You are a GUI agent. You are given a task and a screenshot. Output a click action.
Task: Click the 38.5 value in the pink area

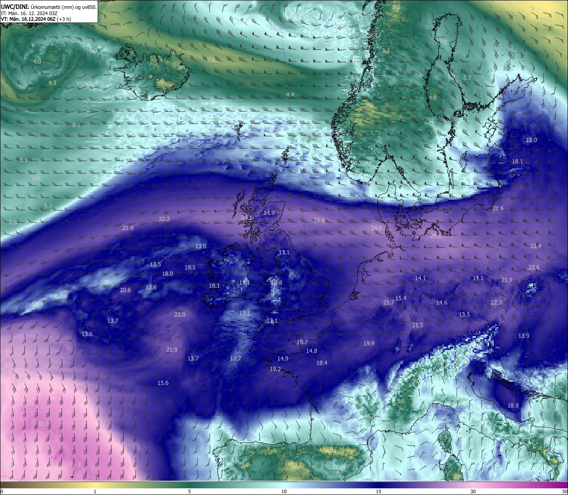[x=43, y=424]
